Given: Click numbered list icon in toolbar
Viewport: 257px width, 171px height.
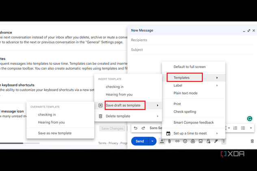Looking at the screenshot, I should click(x=235, y=128).
